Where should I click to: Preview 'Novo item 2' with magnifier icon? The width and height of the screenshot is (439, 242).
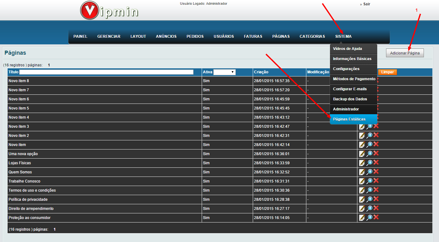click(369, 136)
